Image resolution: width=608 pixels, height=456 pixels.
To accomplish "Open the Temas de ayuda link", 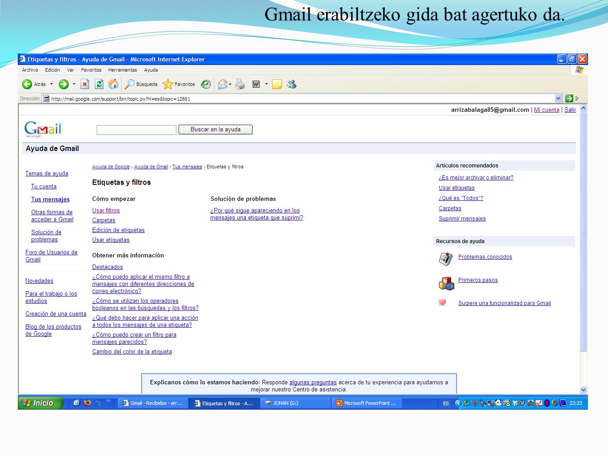I will pos(47,173).
